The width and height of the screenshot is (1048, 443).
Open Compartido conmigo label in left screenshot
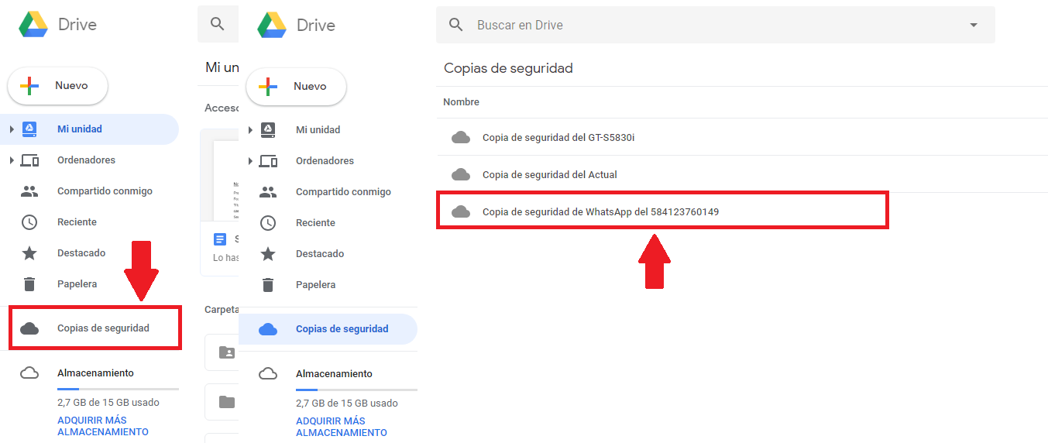click(x=105, y=191)
